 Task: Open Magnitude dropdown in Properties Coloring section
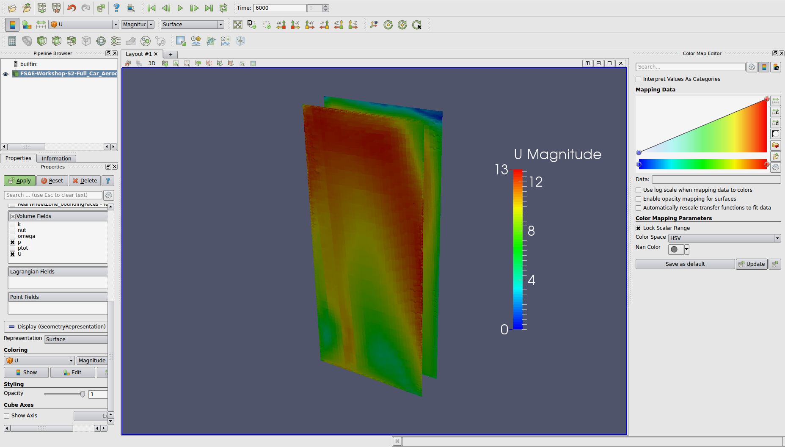pyautogui.click(x=92, y=361)
